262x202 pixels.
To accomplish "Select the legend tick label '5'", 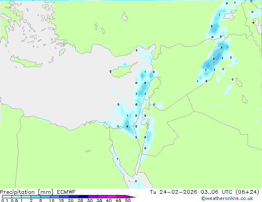I will click(x=40, y=200).
